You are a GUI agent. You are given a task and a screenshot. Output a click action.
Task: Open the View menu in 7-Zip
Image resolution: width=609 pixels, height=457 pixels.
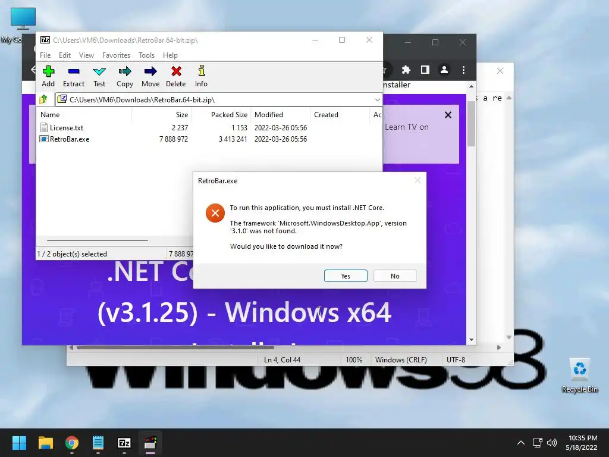[86, 55]
